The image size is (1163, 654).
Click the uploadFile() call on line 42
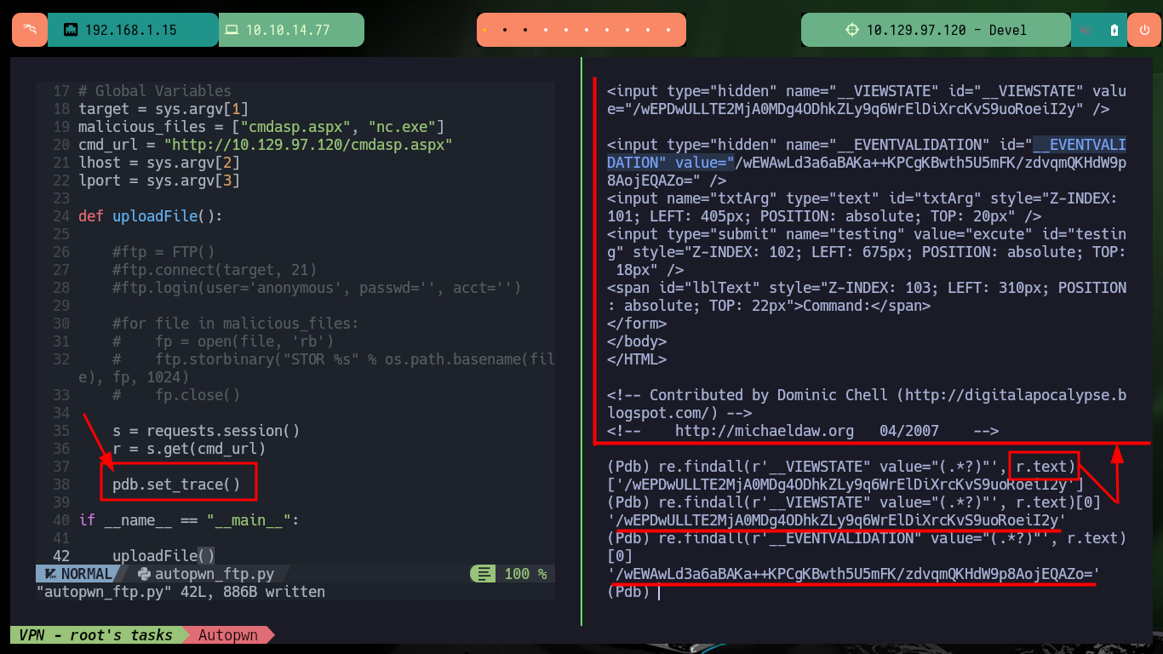coord(163,556)
